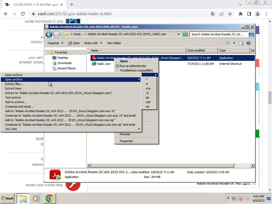Click the Explorer search magnifier button

251,34
